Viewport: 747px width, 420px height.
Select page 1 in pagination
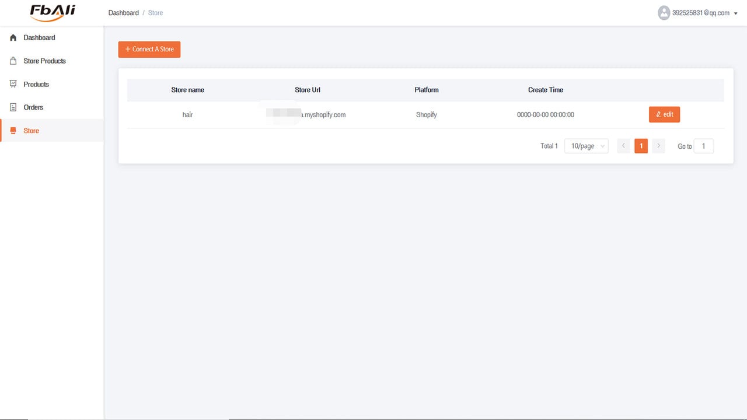coord(641,146)
